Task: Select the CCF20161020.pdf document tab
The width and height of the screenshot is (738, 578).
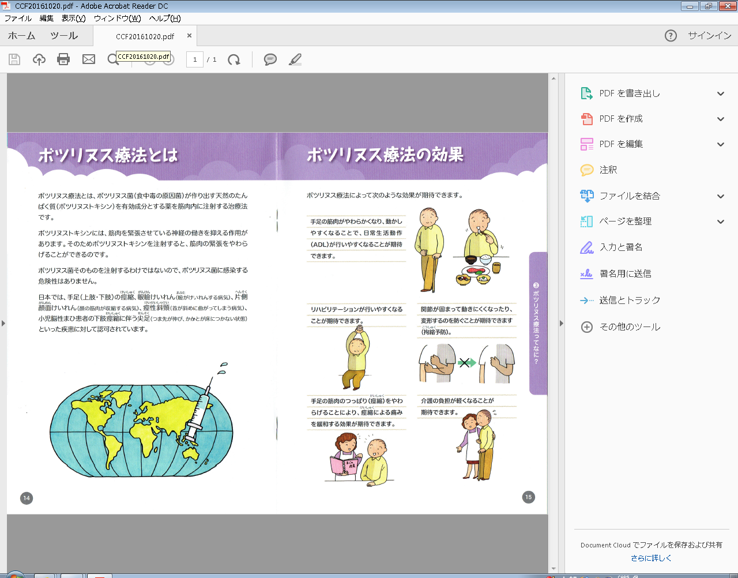Action: (145, 36)
